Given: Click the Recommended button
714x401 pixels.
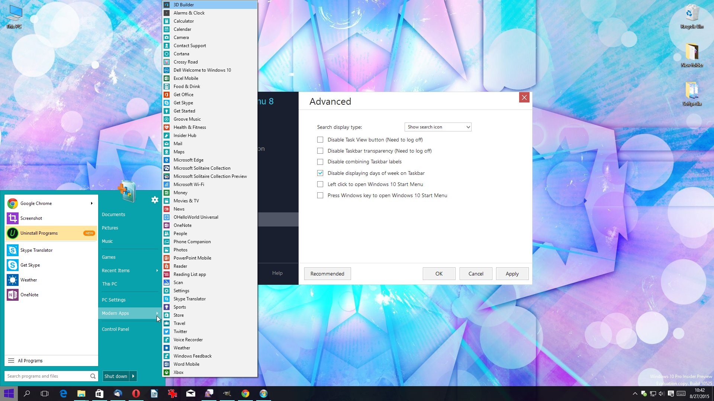Looking at the screenshot, I should (327, 274).
